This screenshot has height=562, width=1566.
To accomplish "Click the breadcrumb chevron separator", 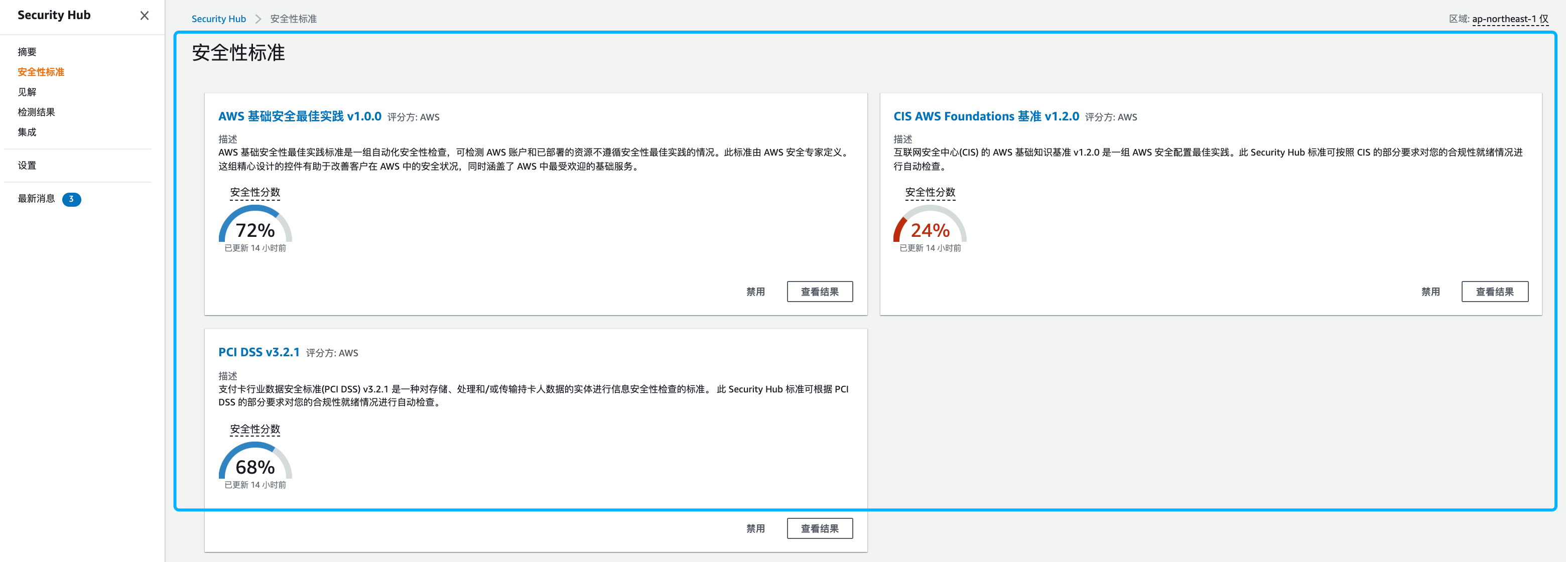I will point(258,19).
